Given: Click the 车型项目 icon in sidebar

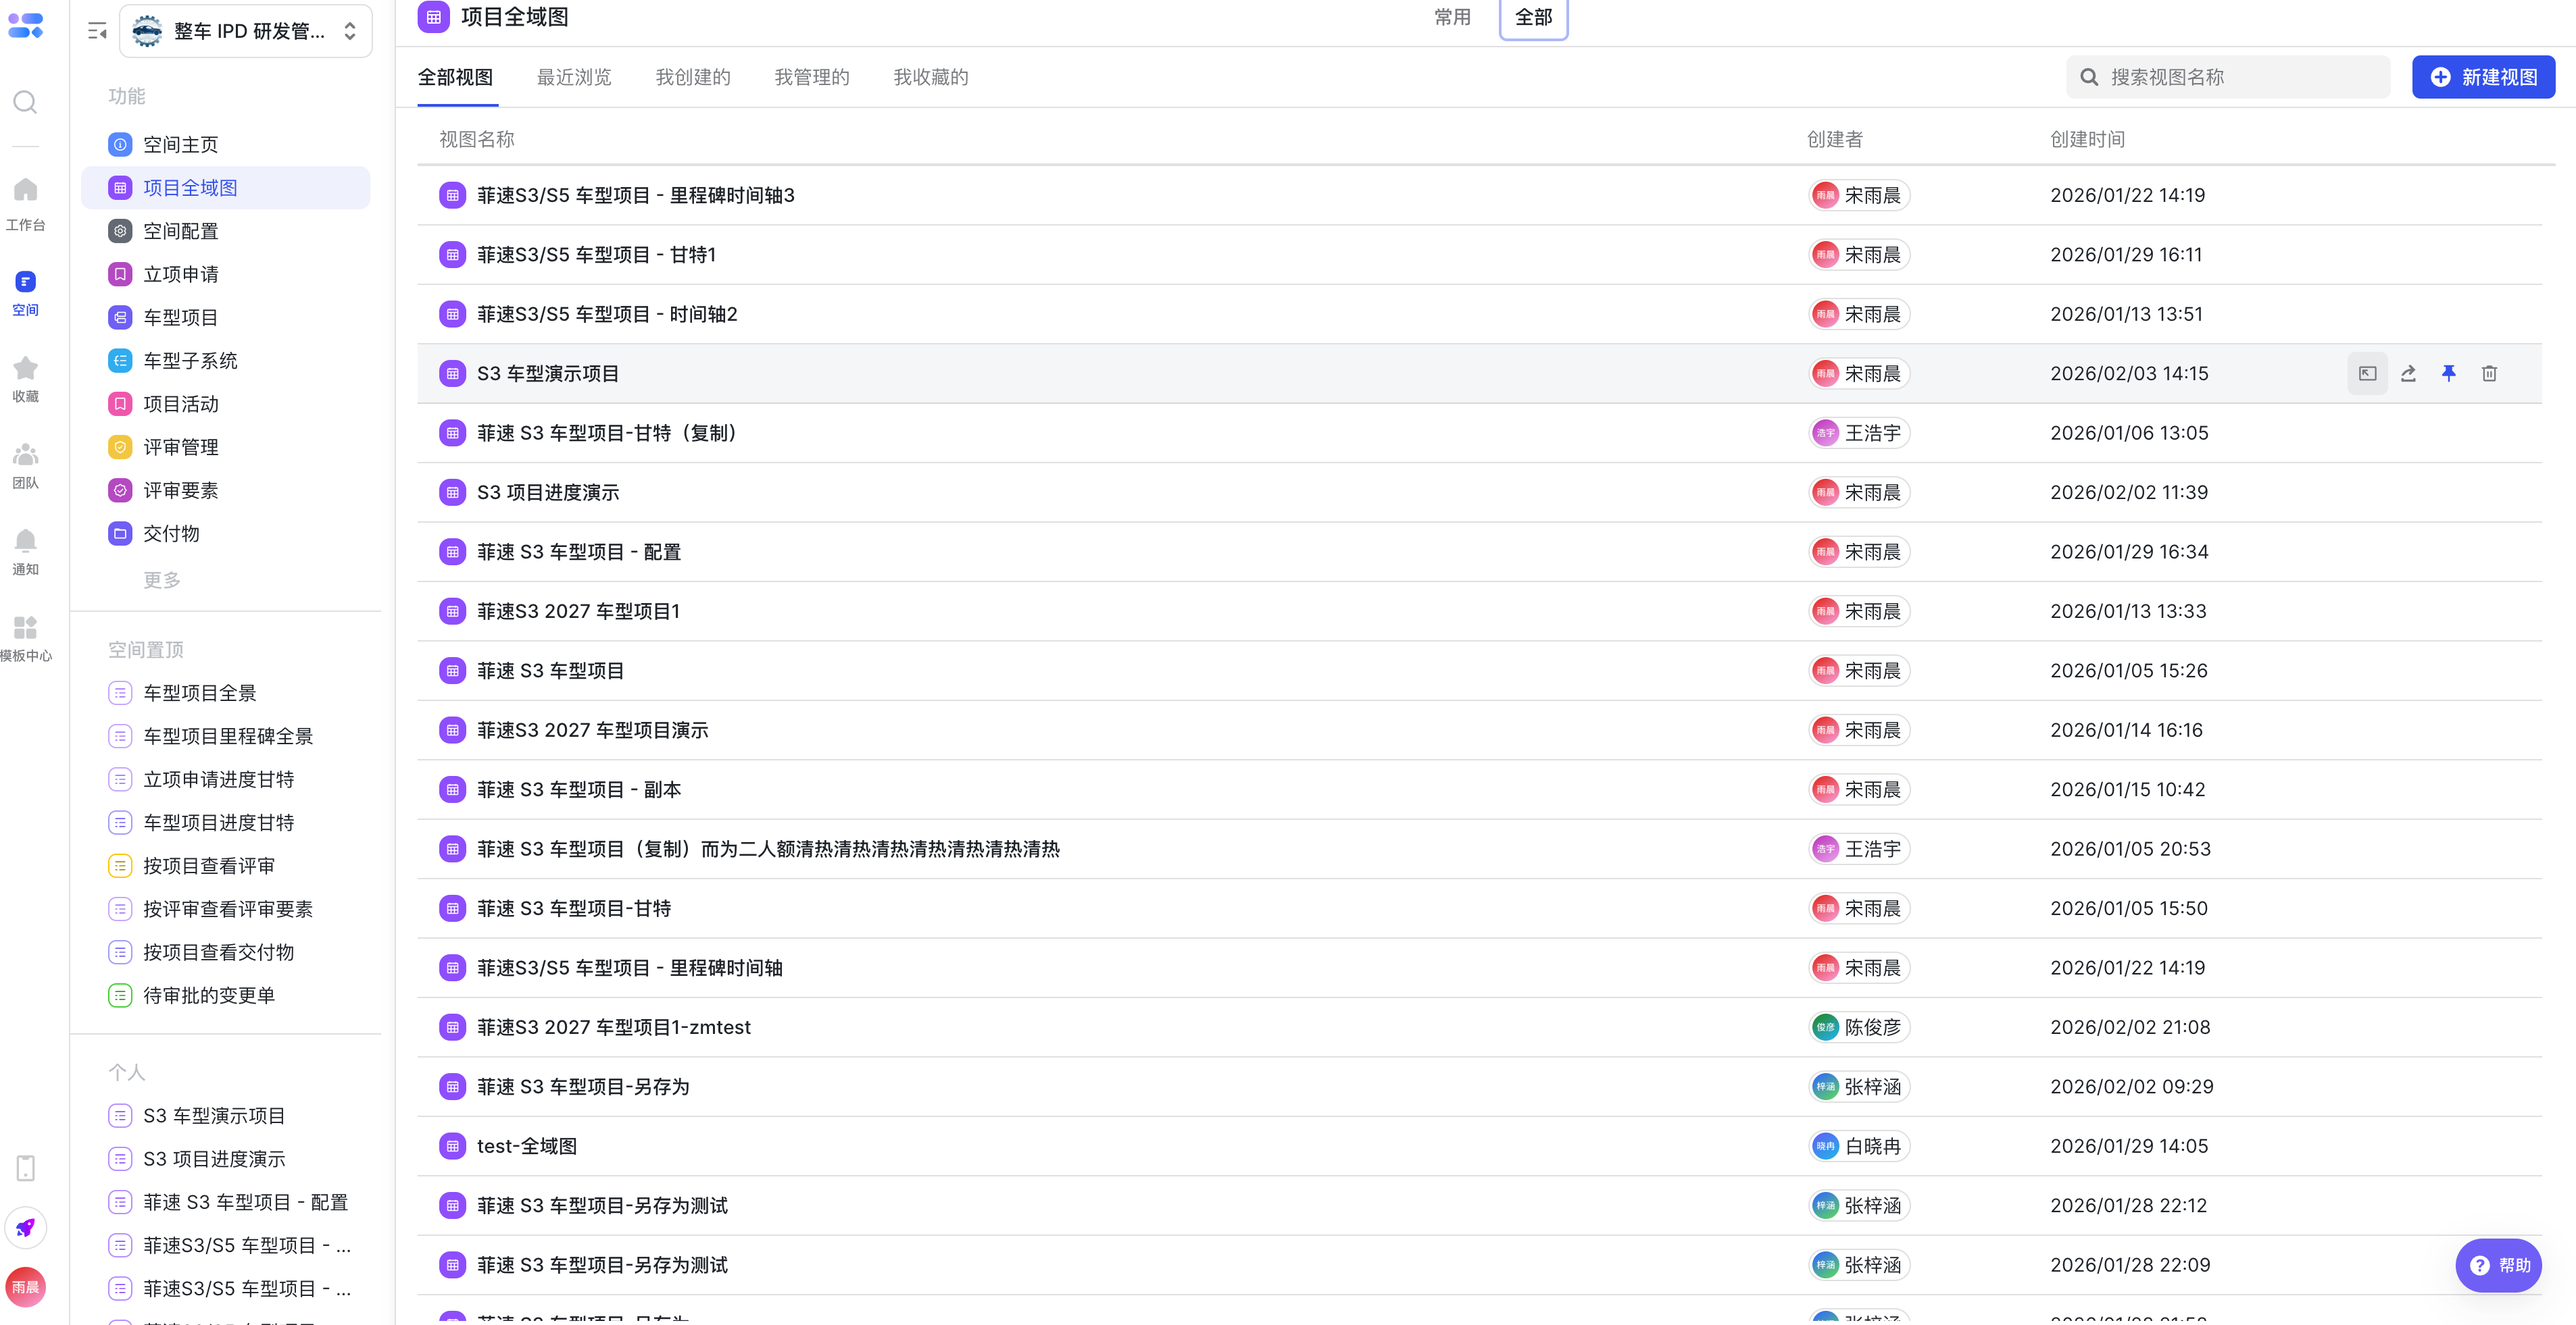Looking at the screenshot, I should coord(120,318).
